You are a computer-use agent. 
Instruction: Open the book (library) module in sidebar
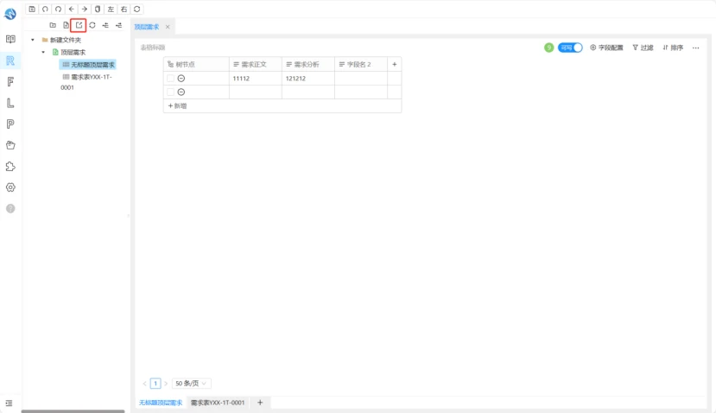click(10, 39)
